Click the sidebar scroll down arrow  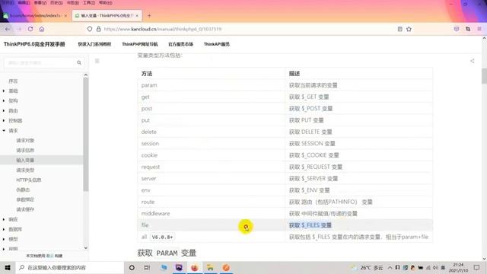coord(86,247)
